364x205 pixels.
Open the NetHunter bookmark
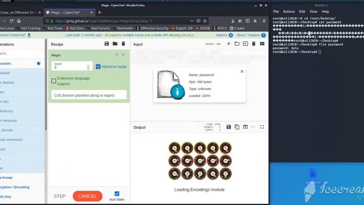(x=123, y=28)
